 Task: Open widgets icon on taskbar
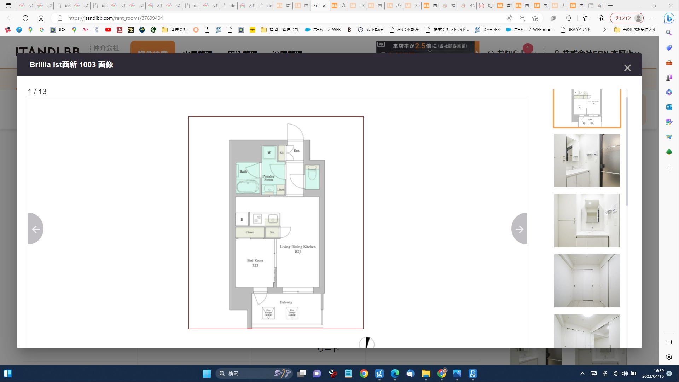coord(8,374)
